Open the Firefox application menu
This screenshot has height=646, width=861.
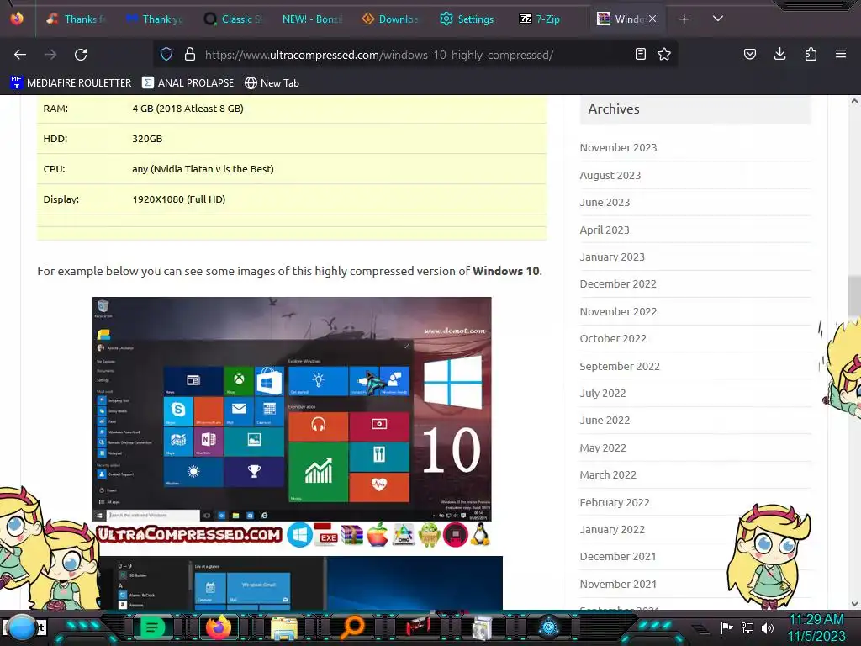pyautogui.click(x=841, y=54)
